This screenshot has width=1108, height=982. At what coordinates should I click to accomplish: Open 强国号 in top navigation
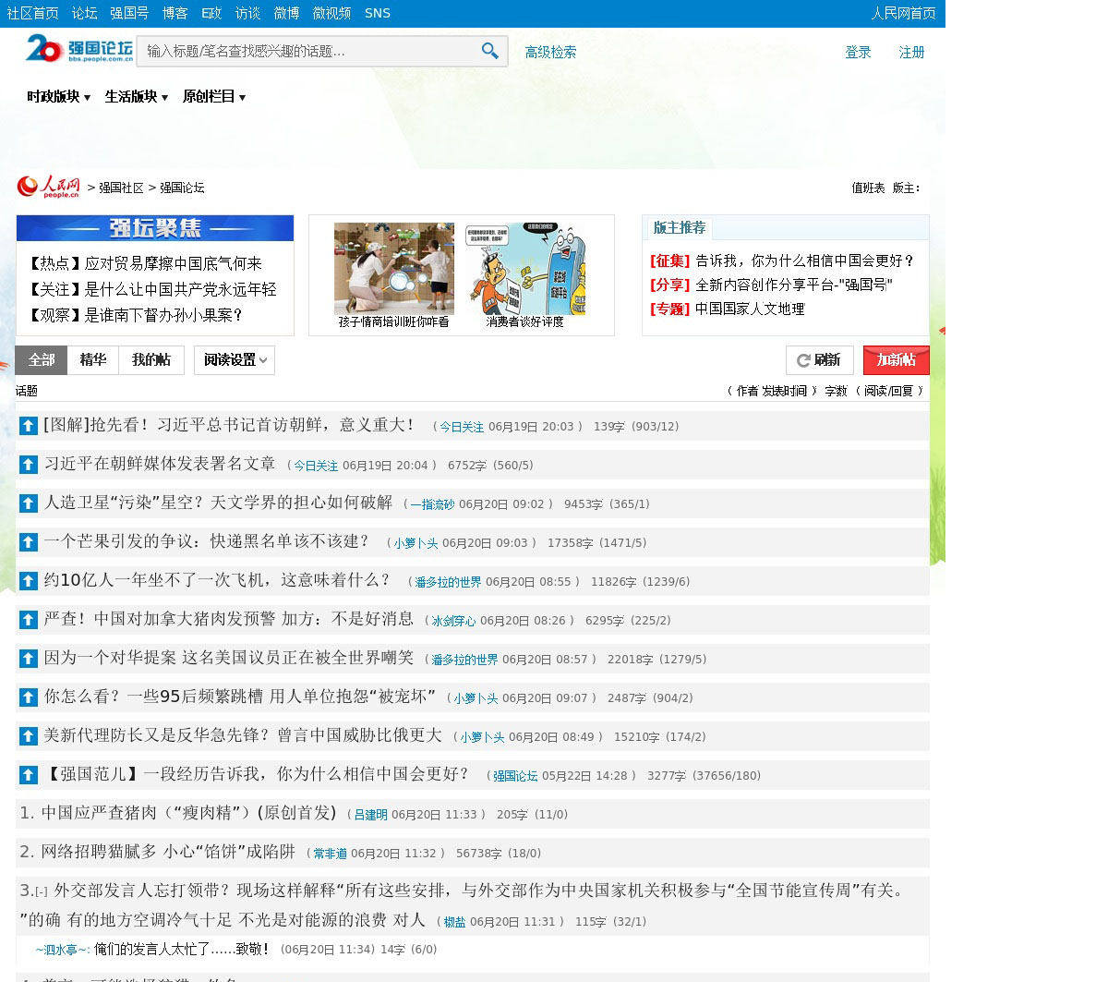129,13
